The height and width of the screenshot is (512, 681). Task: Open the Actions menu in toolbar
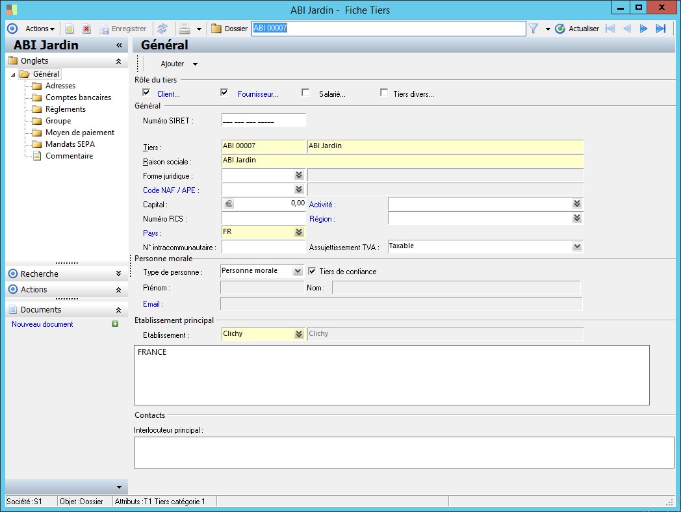pos(40,29)
